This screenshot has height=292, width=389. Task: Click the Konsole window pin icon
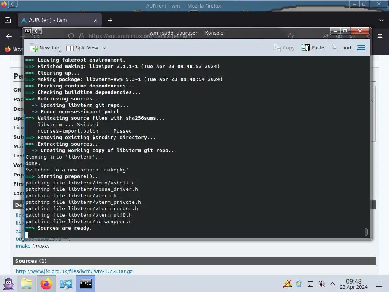37,31
